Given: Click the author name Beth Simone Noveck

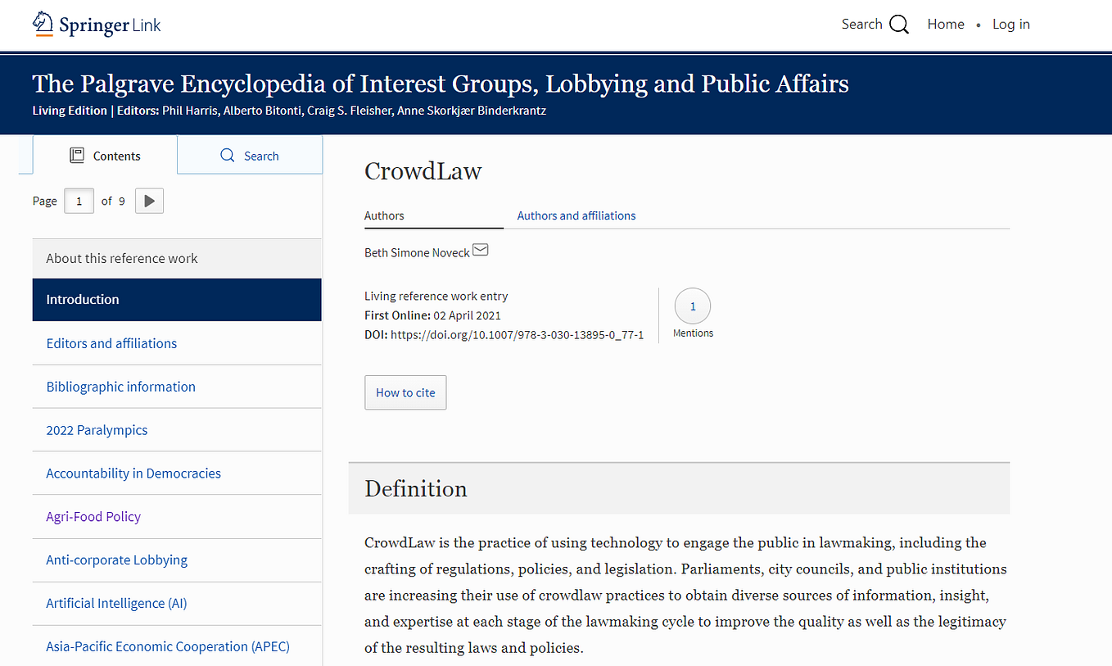Looking at the screenshot, I should click(x=417, y=252).
